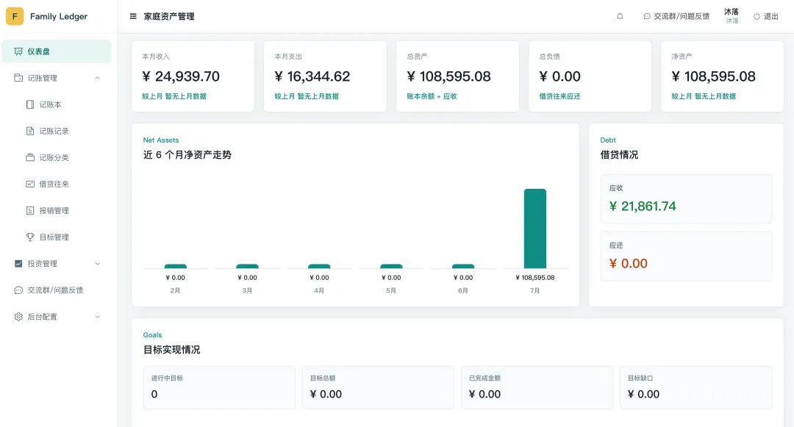Click the 本月收入 ¥ 24,939.70 card
Image resolution: width=794 pixels, height=427 pixels.
click(193, 76)
